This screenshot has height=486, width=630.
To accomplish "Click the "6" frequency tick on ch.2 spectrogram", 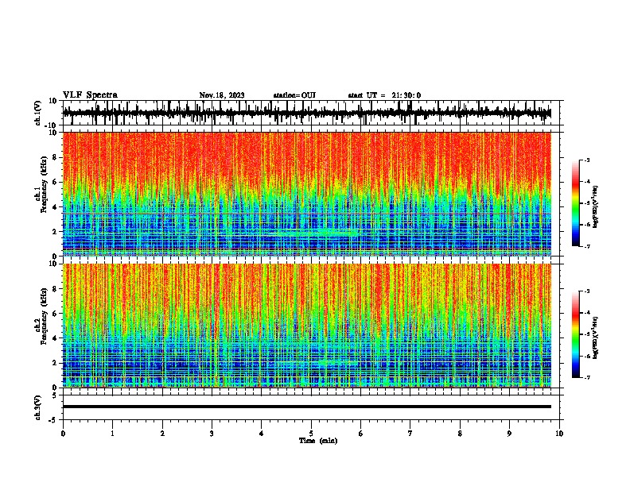I will point(55,313).
